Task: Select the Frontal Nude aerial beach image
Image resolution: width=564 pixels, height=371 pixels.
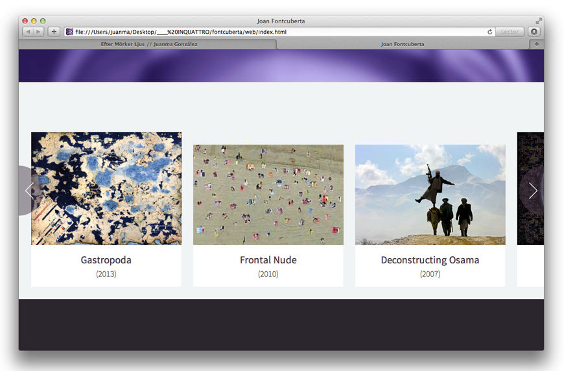Action: 268,195
